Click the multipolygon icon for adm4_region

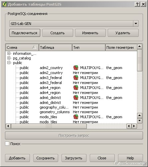76,88
